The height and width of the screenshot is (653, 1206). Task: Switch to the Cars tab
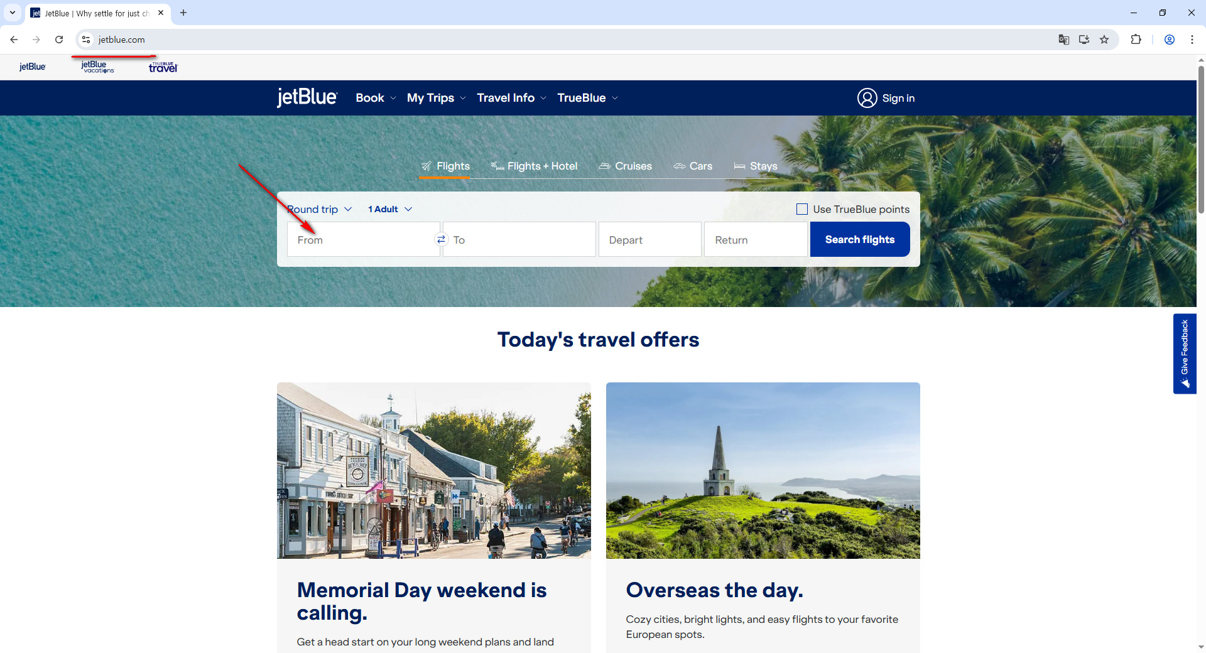coord(693,166)
